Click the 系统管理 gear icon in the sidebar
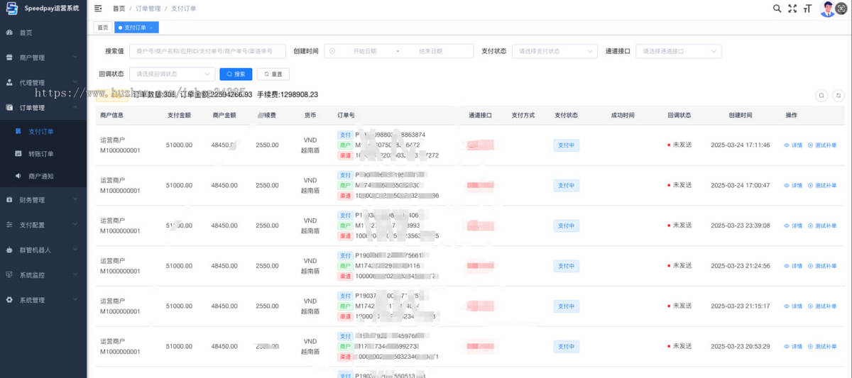852x378 pixels. [9, 300]
